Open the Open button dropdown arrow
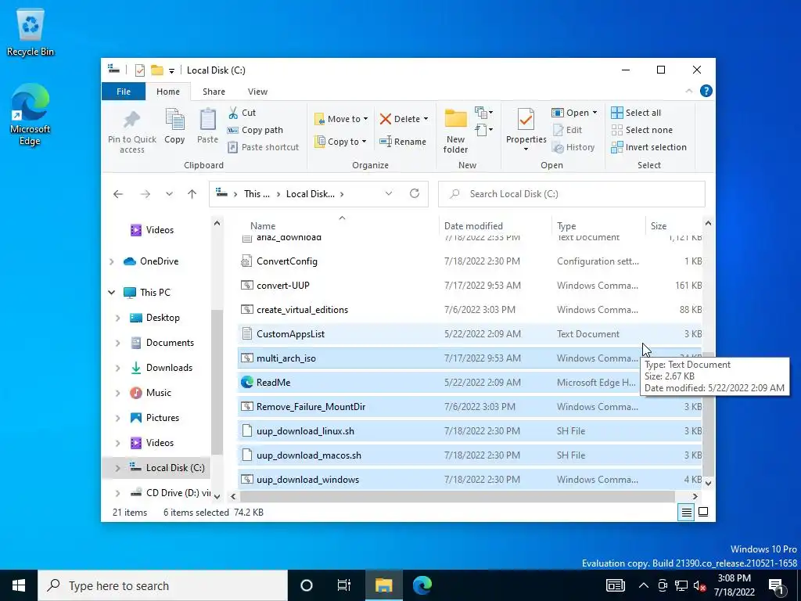Image resolution: width=801 pixels, height=601 pixels. pyautogui.click(x=594, y=113)
